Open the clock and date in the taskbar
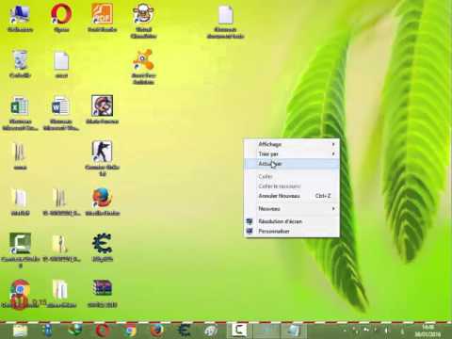 [x=428, y=331]
